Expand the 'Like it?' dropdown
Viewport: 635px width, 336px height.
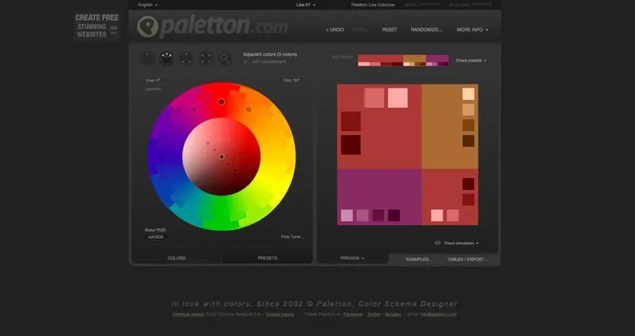(x=306, y=5)
